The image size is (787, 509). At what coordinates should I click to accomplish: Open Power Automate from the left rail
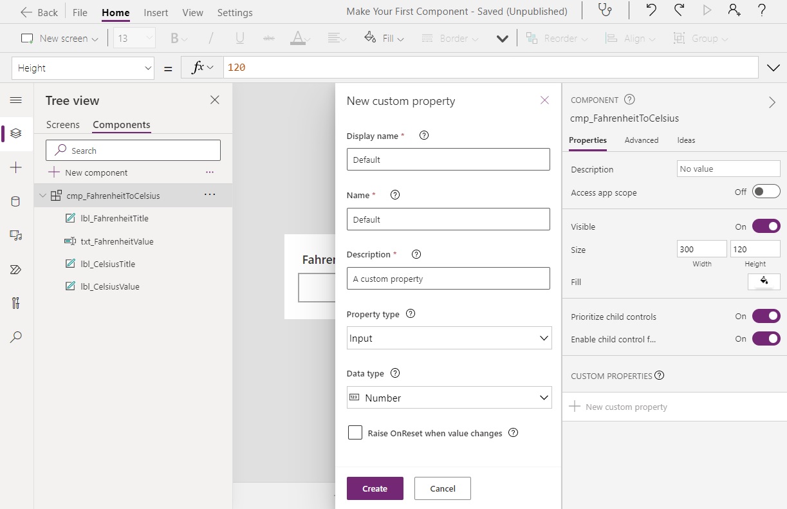tap(17, 269)
